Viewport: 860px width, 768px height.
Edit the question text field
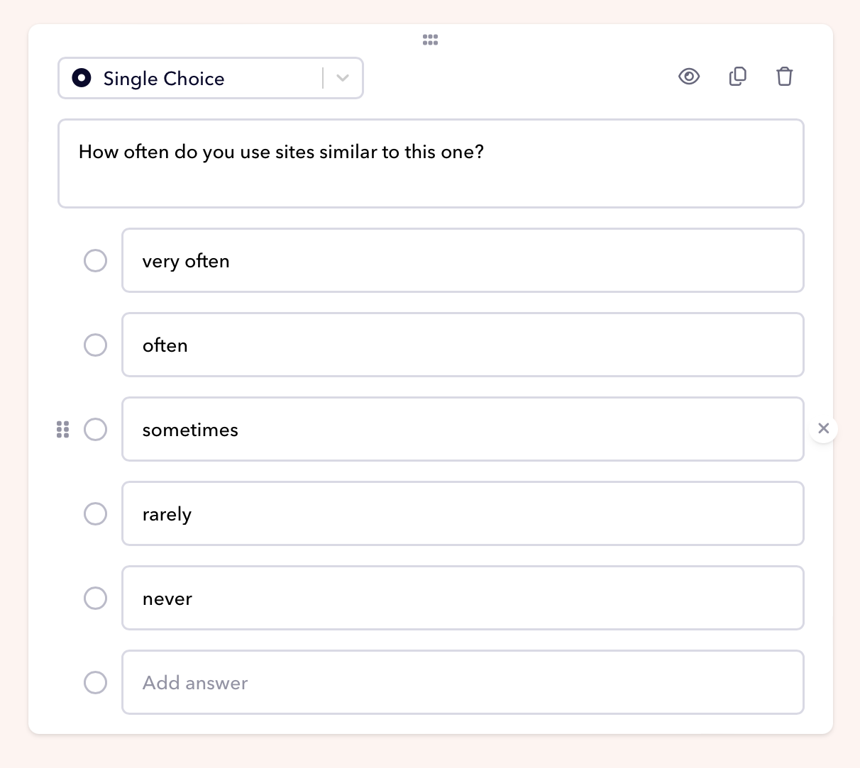430,163
